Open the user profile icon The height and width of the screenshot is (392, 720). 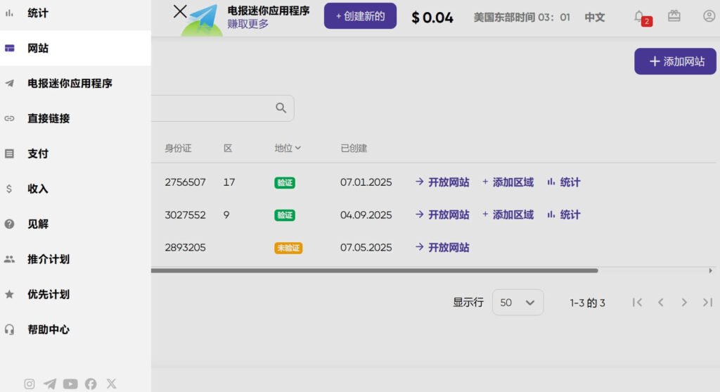[x=709, y=16]
